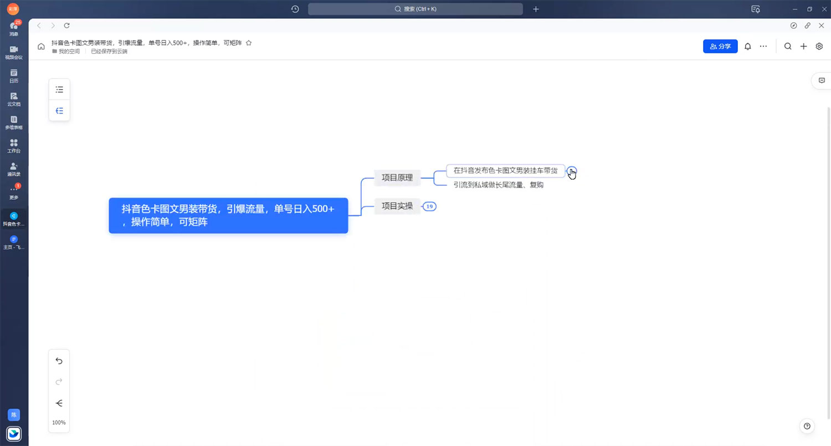Image resolution: width=831 pixels, height=446 pixels.
Task: Collapse the node 在抖音发布色卡图文男装挂车带货
Action: click(x=571, y=170)
